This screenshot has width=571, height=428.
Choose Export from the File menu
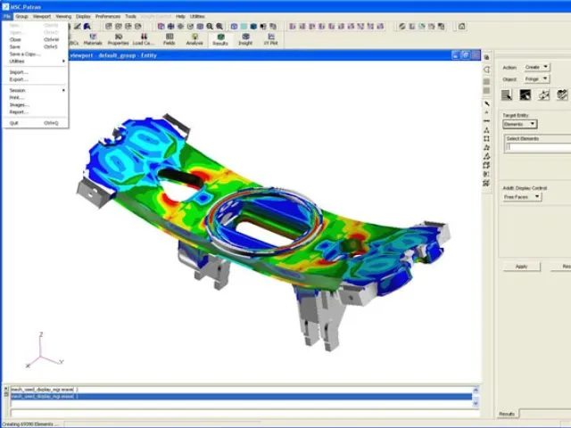[19, 79]
